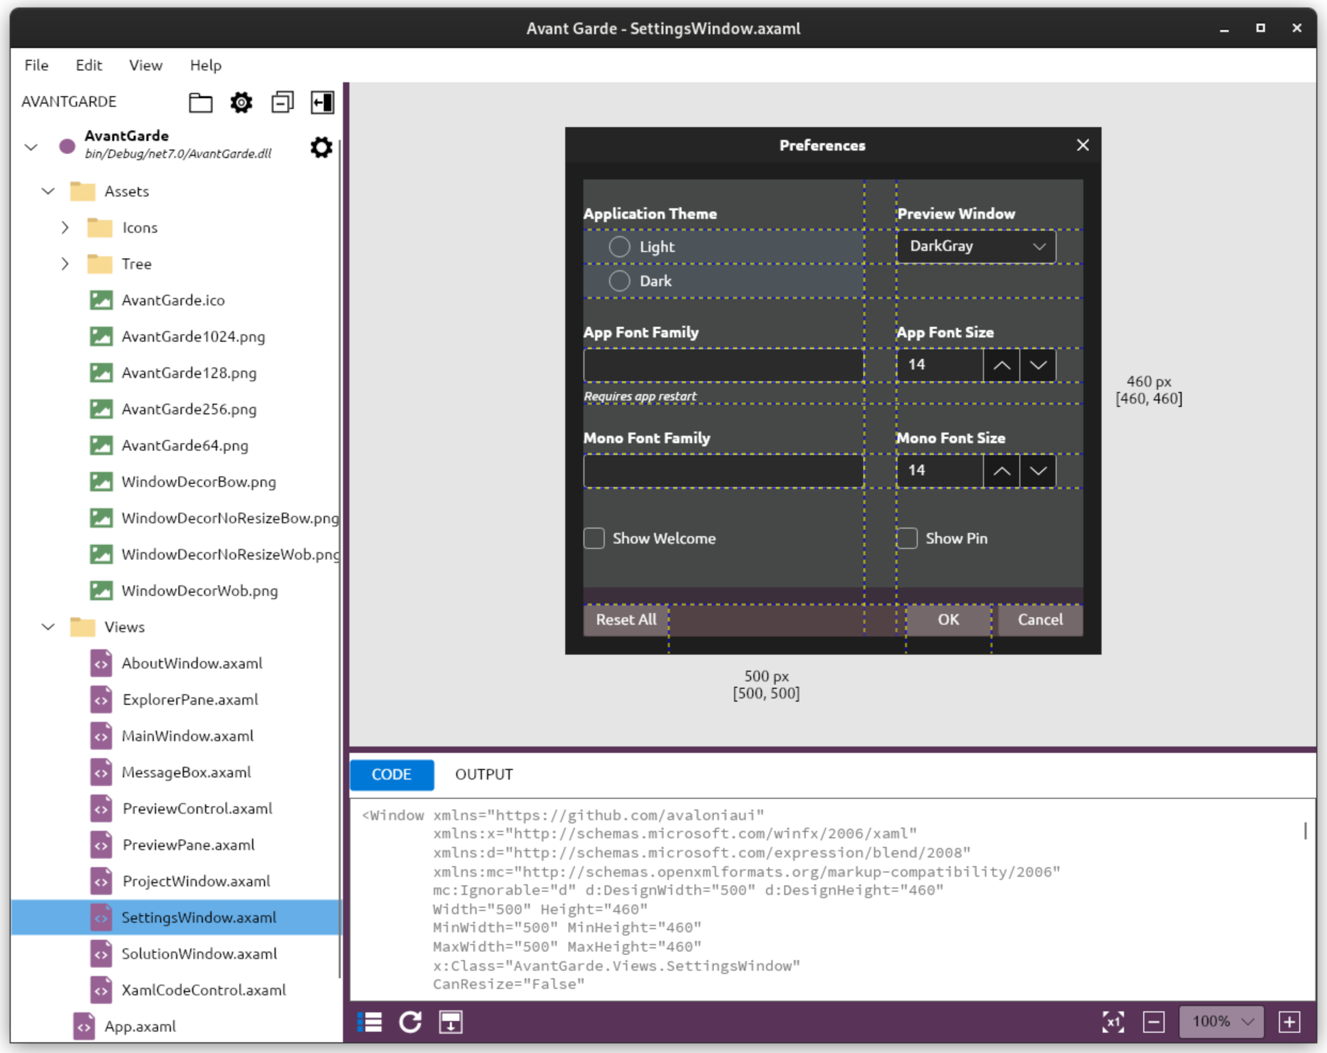1327x1053 pixels.
Task: Click the x1 reset zoom icon
Action: [1113, 1022]
